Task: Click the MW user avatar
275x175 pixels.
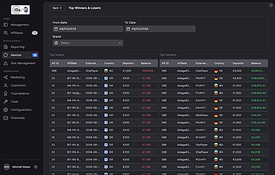Action: pyautogui.click(x=7, y=167)
